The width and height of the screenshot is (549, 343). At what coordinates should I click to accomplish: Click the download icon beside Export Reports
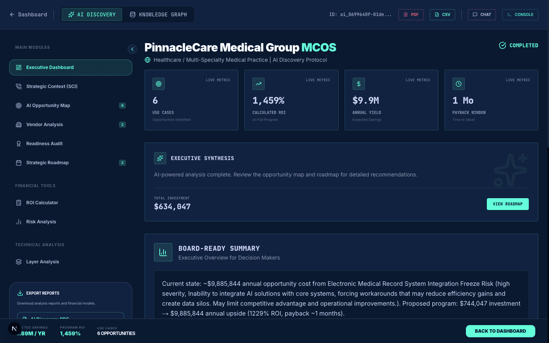click(x=20, y=293)
